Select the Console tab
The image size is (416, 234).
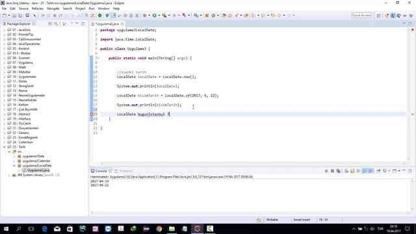click(x=101, y=171)
